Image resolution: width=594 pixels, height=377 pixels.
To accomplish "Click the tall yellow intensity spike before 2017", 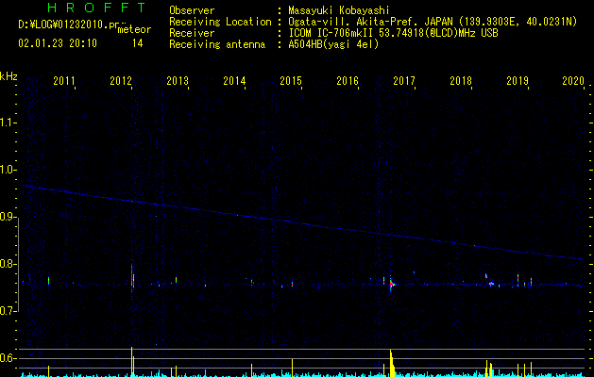I will [x=392, y=364].
